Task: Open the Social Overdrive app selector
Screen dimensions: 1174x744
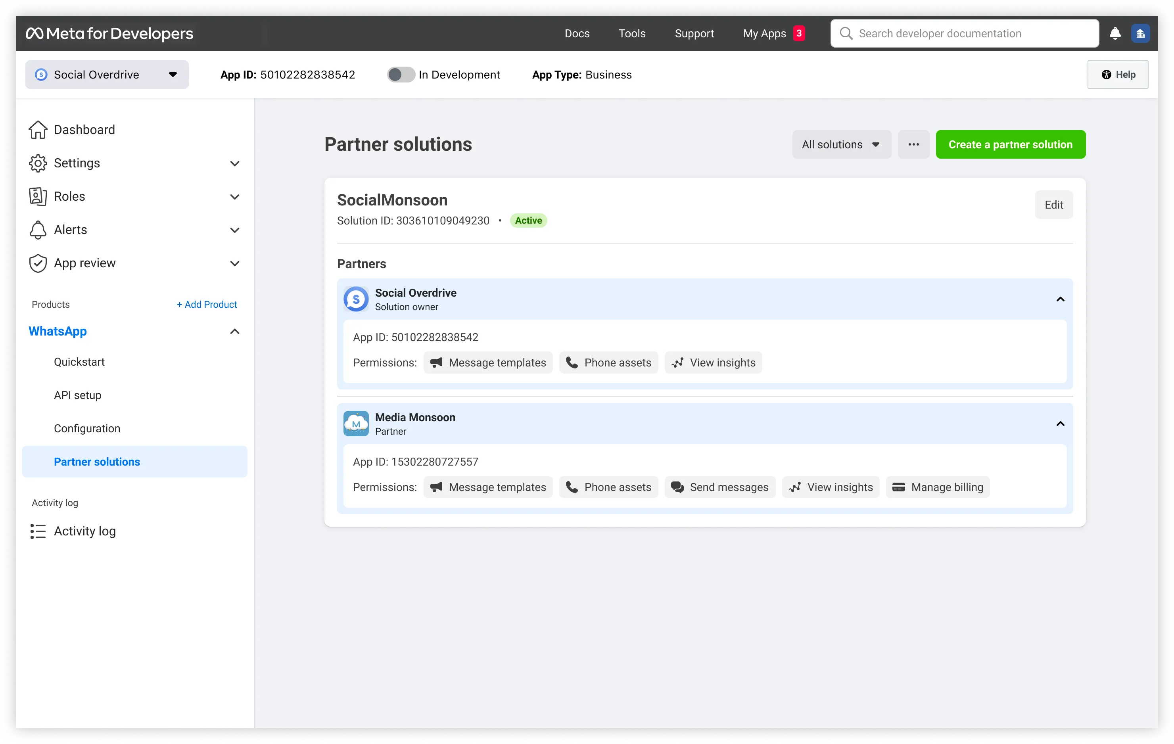Action: (x=107, y=75)
